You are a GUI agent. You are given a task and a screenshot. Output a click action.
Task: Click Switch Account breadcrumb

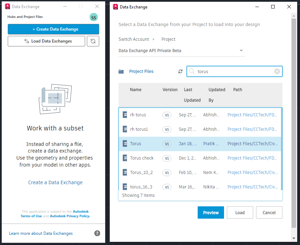(134, 39)
